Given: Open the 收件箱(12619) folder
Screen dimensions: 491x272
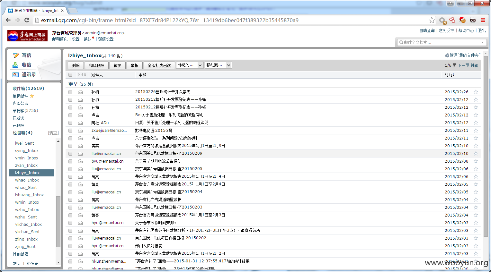Looking at the screenshot, I should point(28,88).
